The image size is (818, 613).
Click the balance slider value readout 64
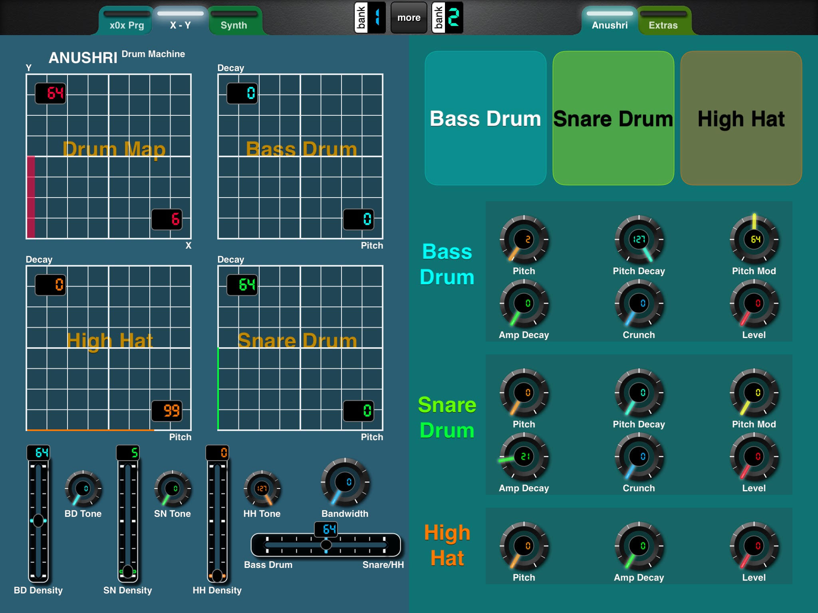[x=326, y=529]
